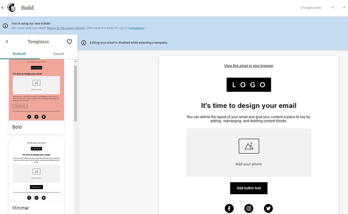Undo the last change

click(x=333, y=7)
